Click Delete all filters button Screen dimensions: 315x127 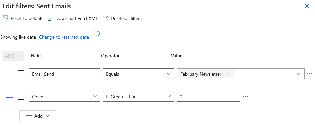(x=122, y=18)
